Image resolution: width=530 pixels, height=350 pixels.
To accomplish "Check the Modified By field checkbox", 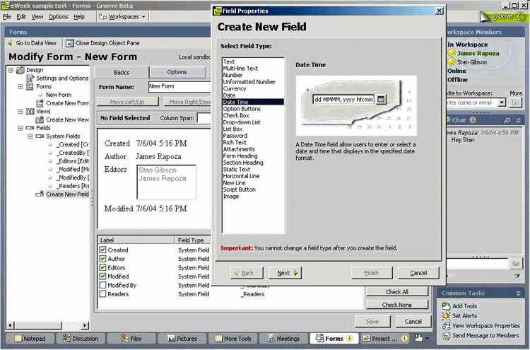I will [x=102, y=285].
